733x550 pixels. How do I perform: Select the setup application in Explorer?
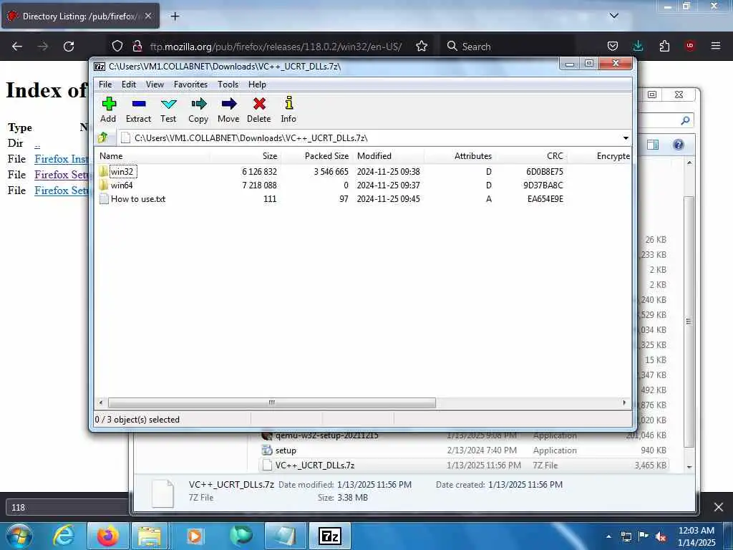pyautogui.click(x=463, y=450)
